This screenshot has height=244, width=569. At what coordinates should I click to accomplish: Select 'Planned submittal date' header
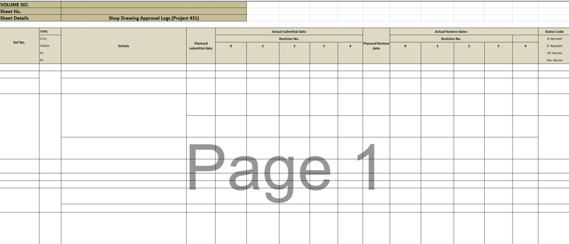tap(201, 46)
